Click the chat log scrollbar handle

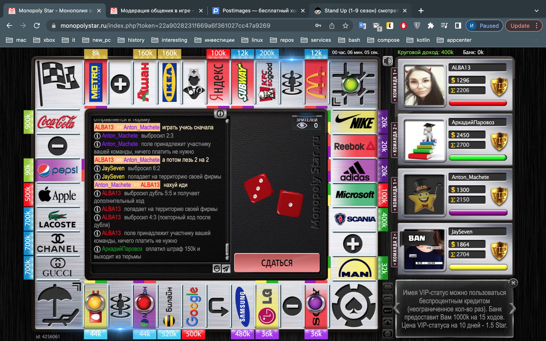(x=227, y=249)
